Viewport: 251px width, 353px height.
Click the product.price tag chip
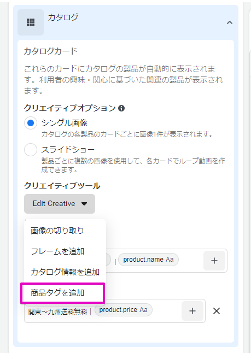[123, 310]
